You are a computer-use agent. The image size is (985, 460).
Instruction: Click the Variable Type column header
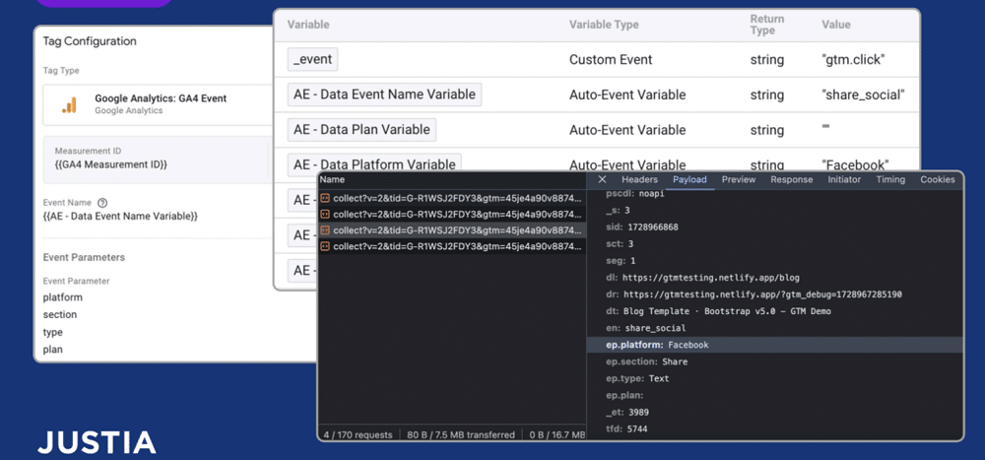click(x=604, y=25)
